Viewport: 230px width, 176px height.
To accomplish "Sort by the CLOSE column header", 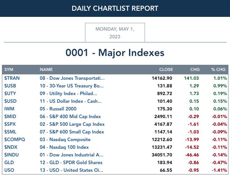I will [x=166, y=69].
